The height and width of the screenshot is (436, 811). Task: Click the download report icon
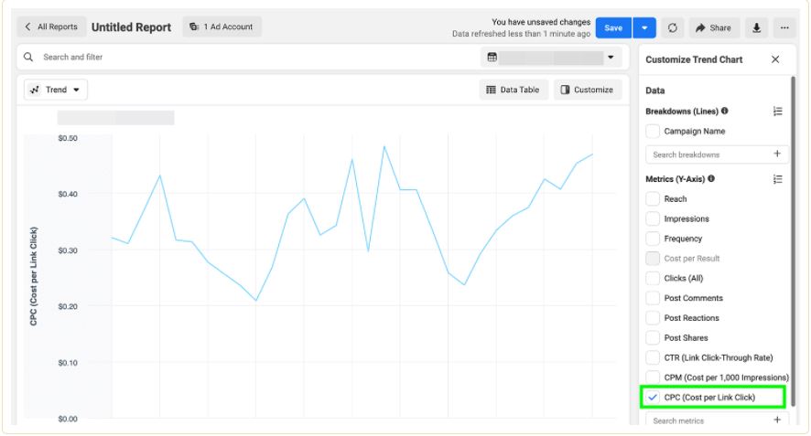[x=756, y=27]
